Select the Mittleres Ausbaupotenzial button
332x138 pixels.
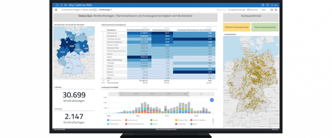coord(236,27)
